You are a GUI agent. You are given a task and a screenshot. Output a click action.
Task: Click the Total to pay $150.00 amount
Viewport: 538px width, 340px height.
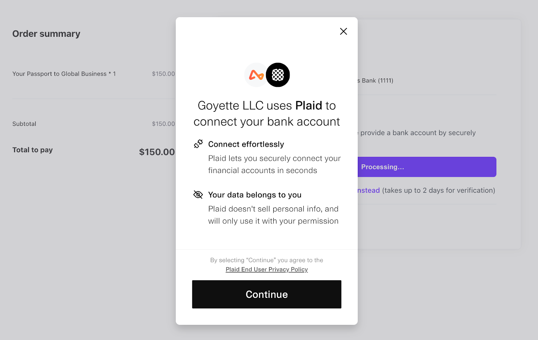coord(157,152)
